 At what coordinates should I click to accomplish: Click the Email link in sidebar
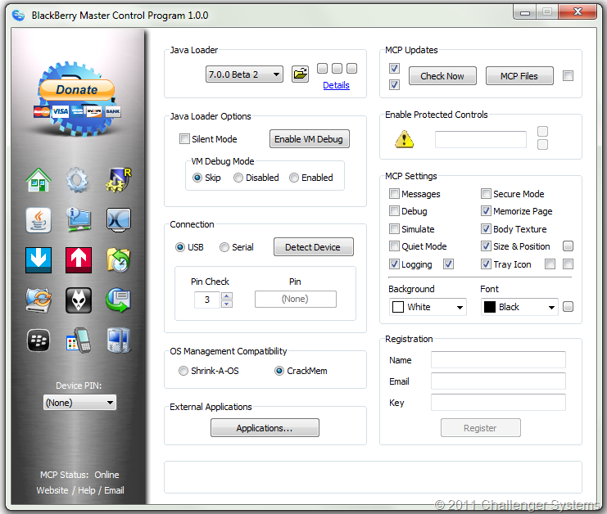click(x=114, y=490)
